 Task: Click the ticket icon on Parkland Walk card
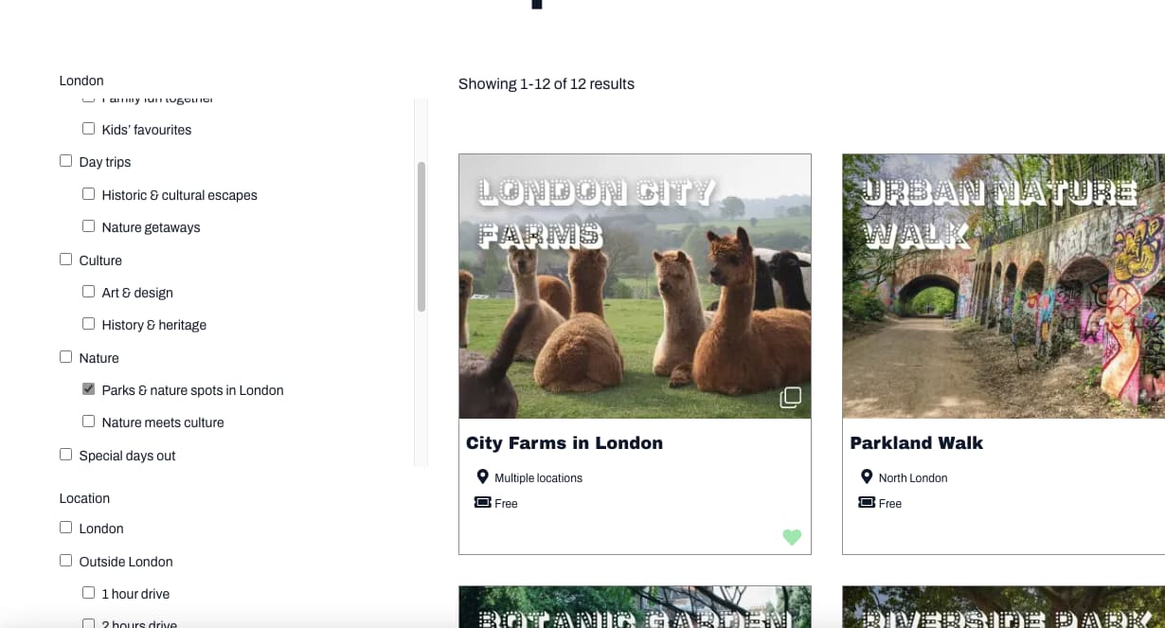click(x=866, y=503)
